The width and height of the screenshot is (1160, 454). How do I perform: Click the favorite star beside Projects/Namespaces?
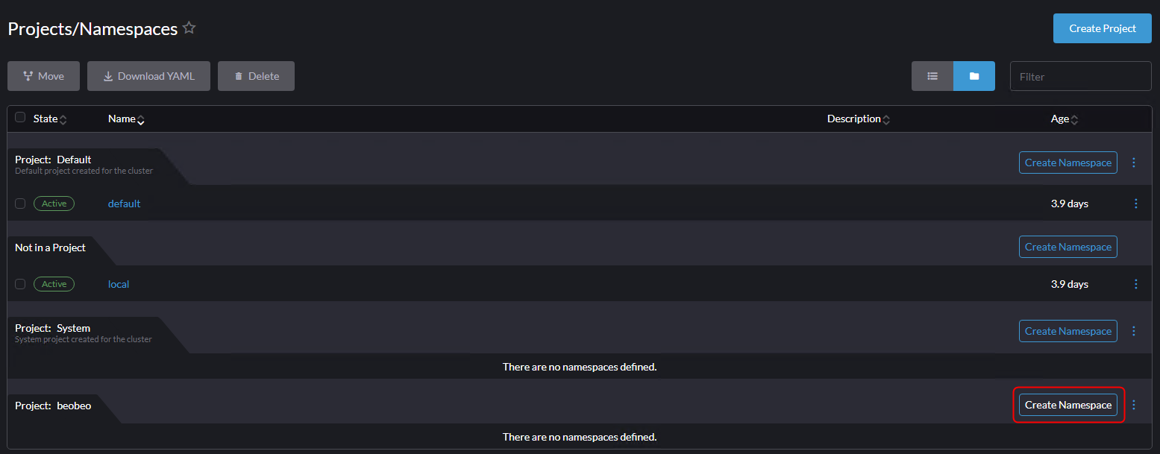tap(189, 28)
